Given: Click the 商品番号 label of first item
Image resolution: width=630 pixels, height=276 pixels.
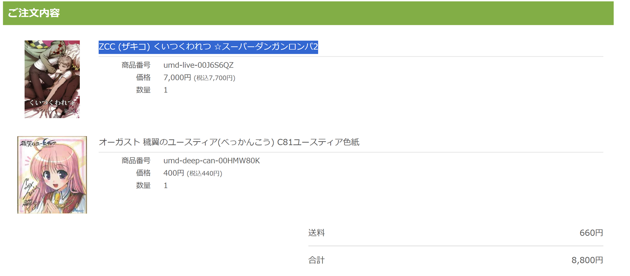Looking at the screenshot, I should pos(136,65).
